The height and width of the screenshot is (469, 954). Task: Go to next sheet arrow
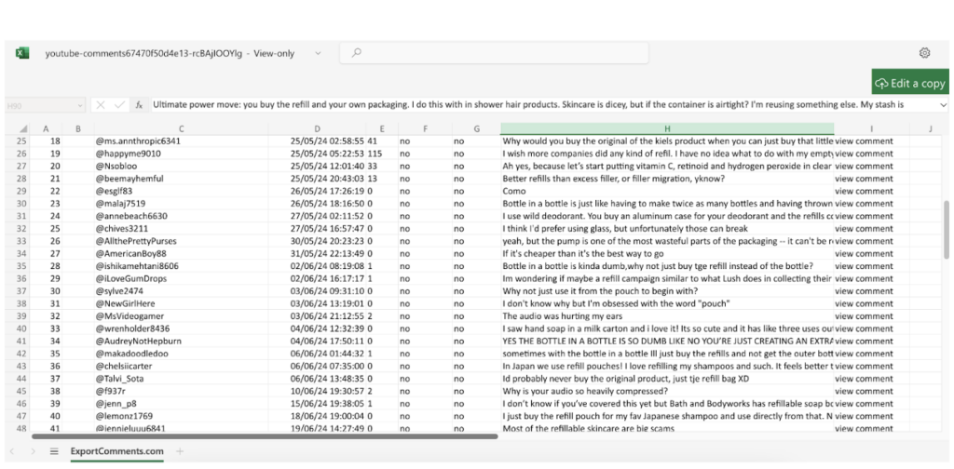(x=33, y=451)
